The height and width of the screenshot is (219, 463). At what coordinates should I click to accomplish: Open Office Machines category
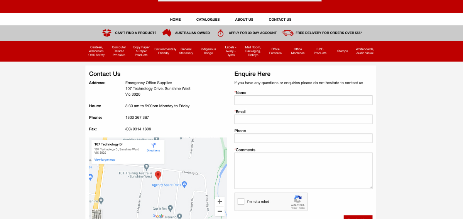[298, 51]
